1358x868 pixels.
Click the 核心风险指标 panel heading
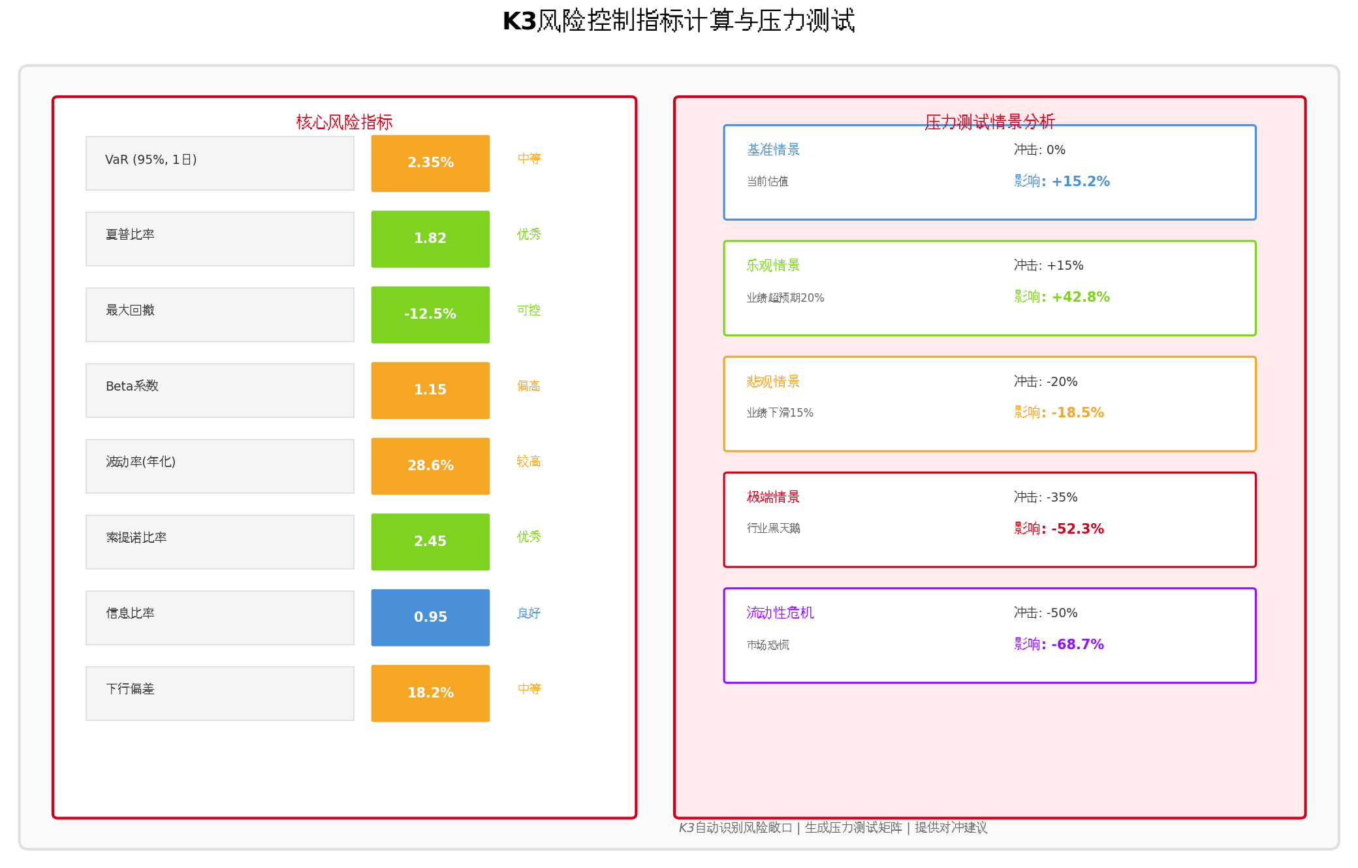pos(344,122)
